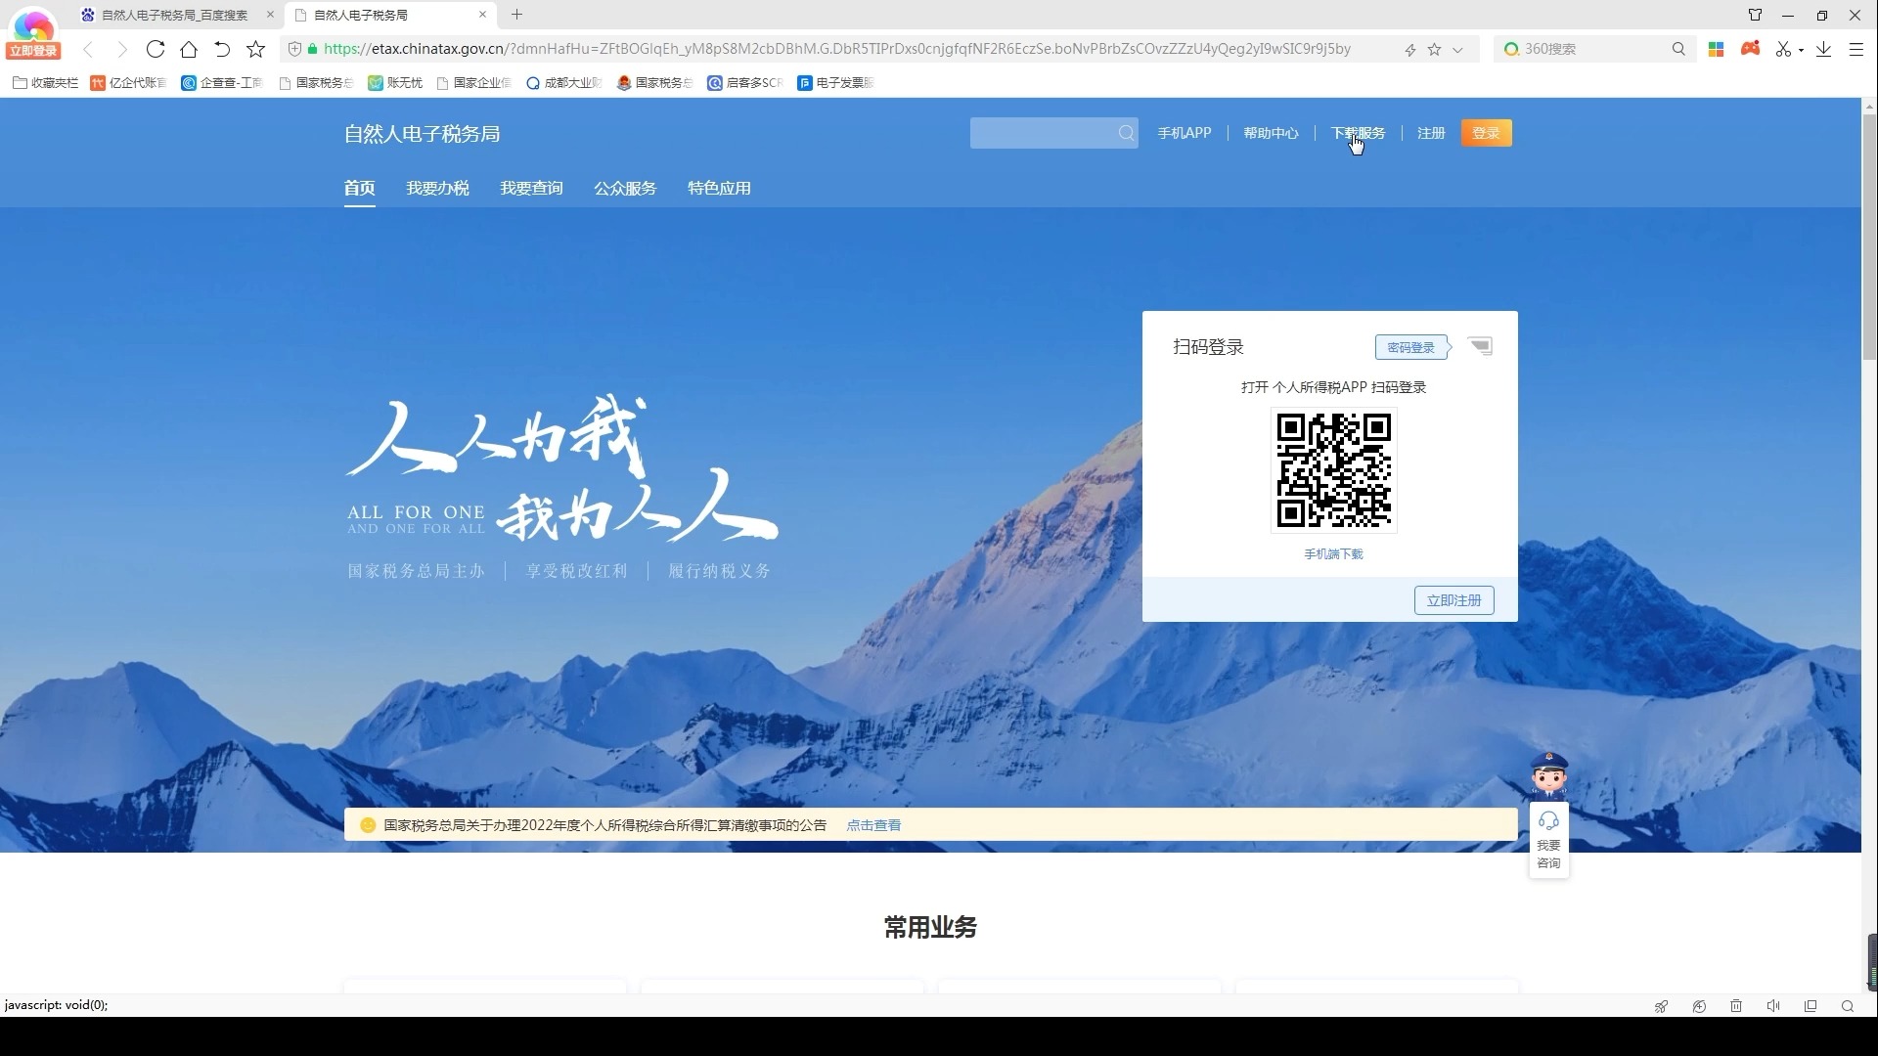Open the 点击查看 announcement link
Screen dimensions: 1878x1056
(873, 824)
